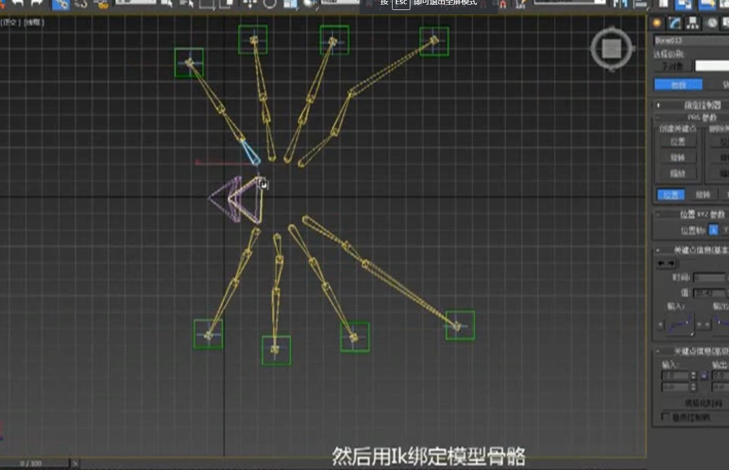729x470 pixels.
Task: Open the Edit Named Selection Sets tool
Action: [520, 4]
